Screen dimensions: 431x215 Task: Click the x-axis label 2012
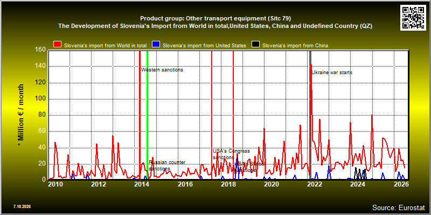click(99, 184)
